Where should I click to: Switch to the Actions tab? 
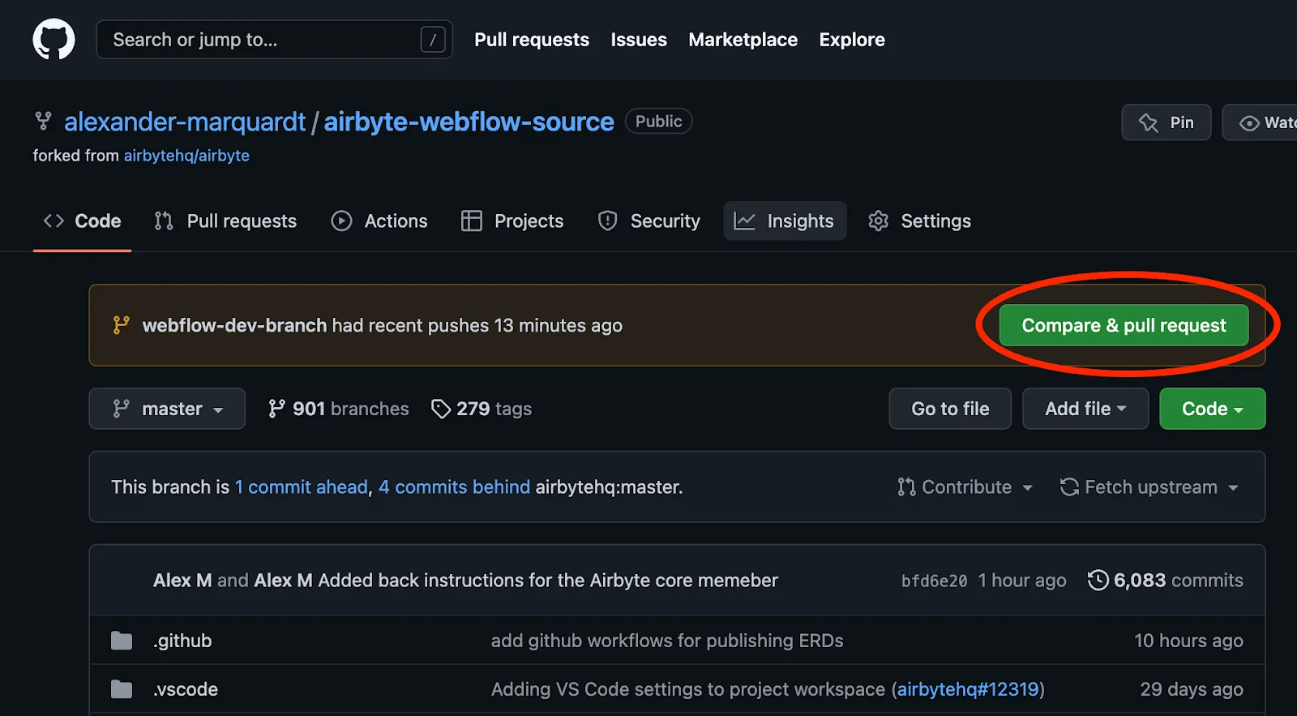pyautogui.click(x=379, y=221)
